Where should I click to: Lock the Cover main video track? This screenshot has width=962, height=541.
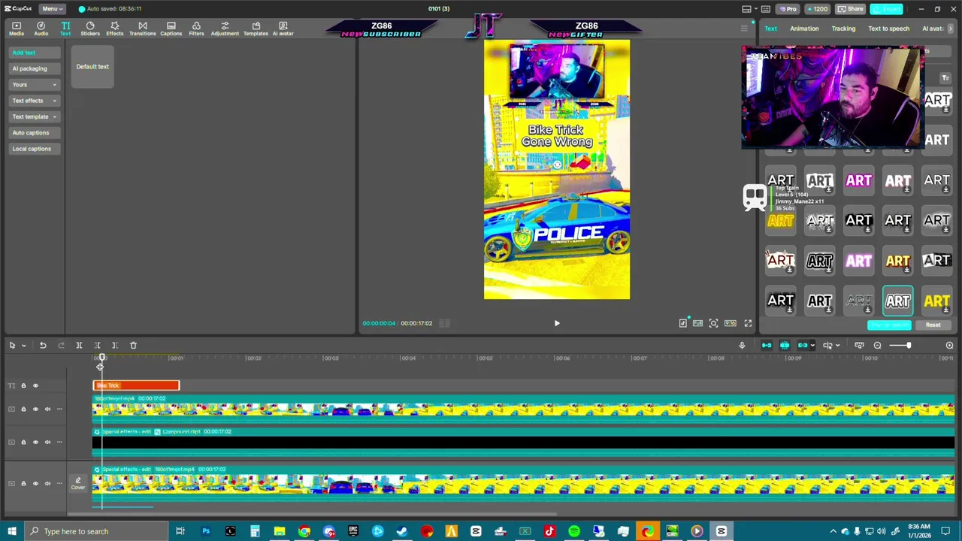pos(23,483)
